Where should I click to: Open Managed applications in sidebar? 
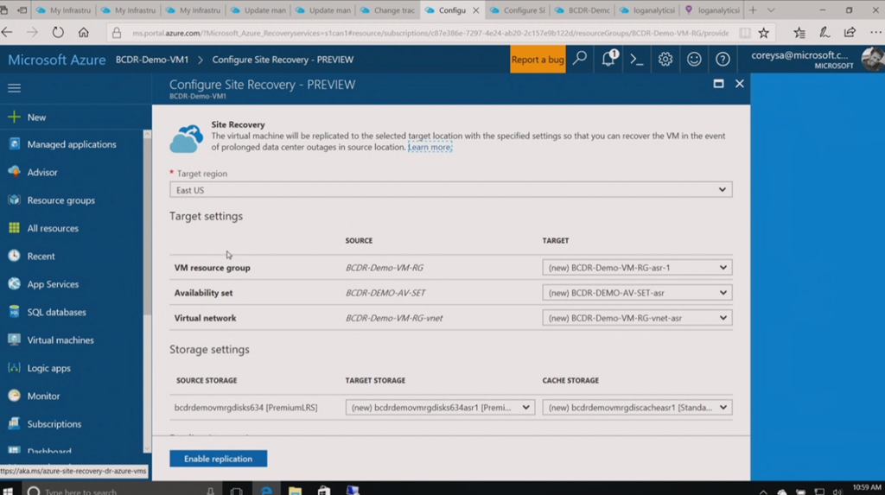coord(72,144)
